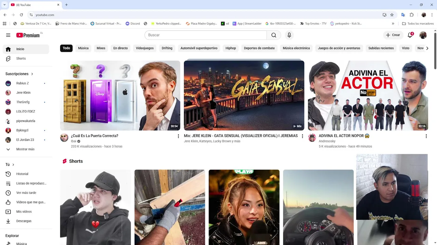Open options for ADIVINA EL ACTOR video
437x245 pixels.
(x=426, y=136)
